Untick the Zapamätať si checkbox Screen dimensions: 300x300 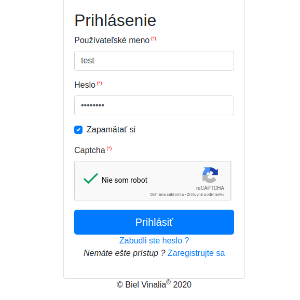(x=78, y=130)
